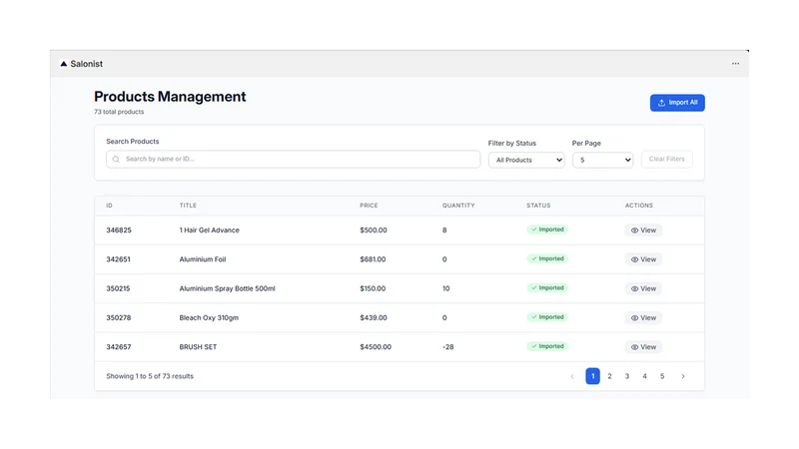Focus the Search by name or ID field
The height and width of the screenshot is (449, 799).
293,159
